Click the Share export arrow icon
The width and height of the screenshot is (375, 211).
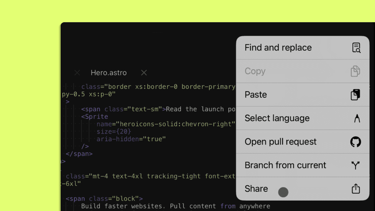(x=356, y=188)
